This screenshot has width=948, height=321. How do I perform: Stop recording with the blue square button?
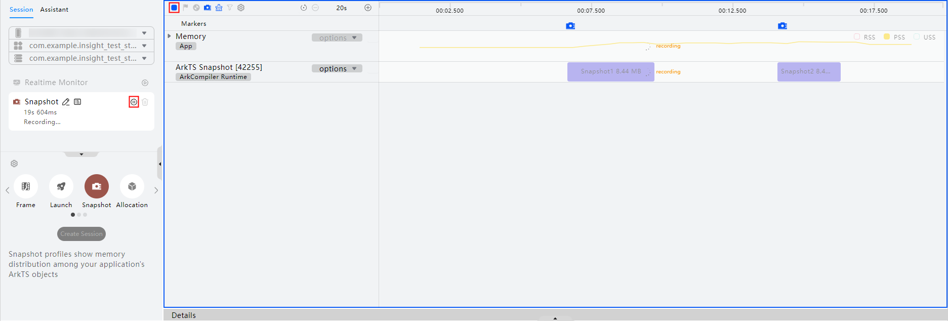coord(174,8)
